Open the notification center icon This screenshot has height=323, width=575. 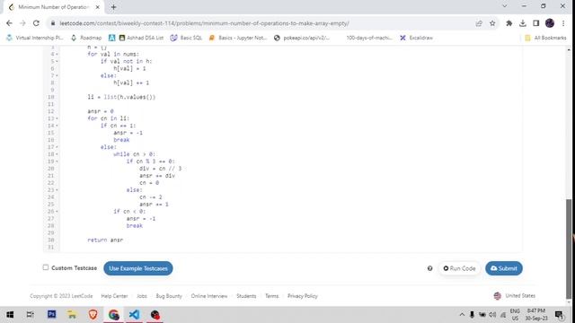pos(559,315)
